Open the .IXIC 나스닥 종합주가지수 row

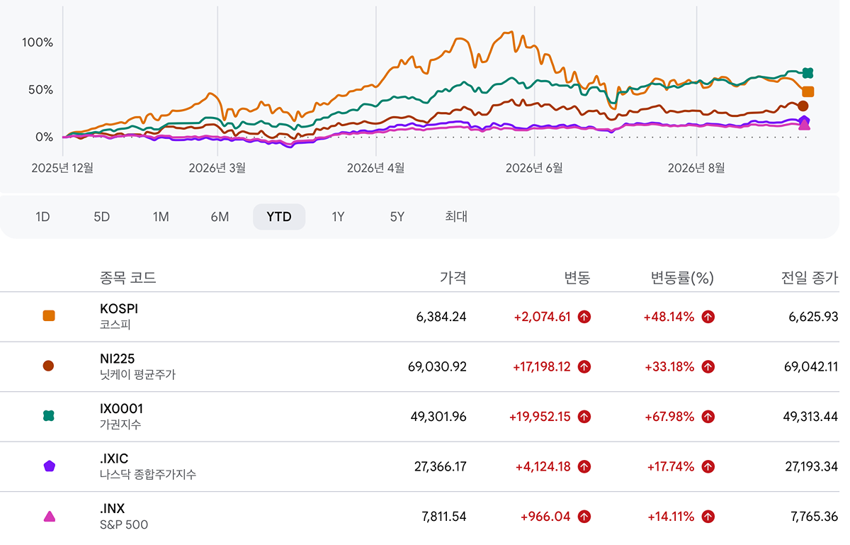tap(419, 466)
